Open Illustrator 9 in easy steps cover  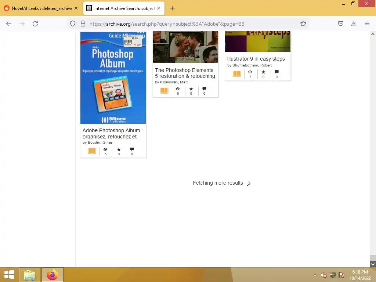pyautogui.click(x=257, y=42)
